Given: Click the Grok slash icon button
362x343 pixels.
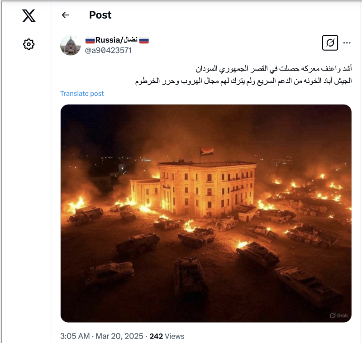Looking at the screenshot, I should (x=330, y=43).
